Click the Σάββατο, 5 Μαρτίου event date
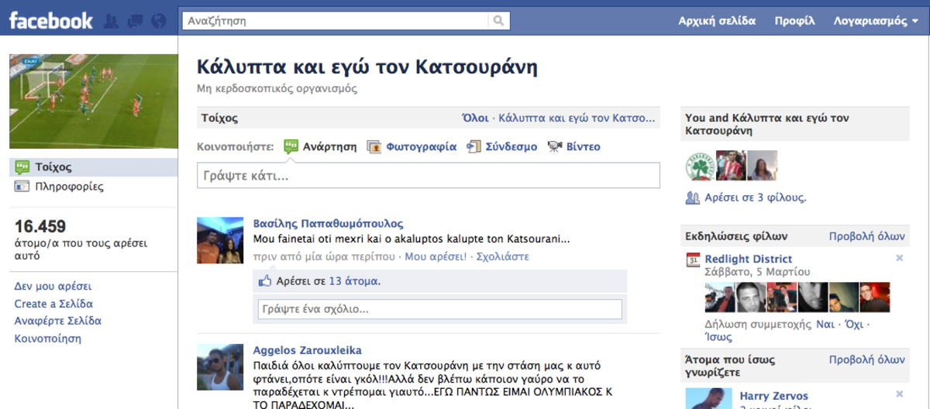This screenshot has width=930, height=409. tap(757, 272)
